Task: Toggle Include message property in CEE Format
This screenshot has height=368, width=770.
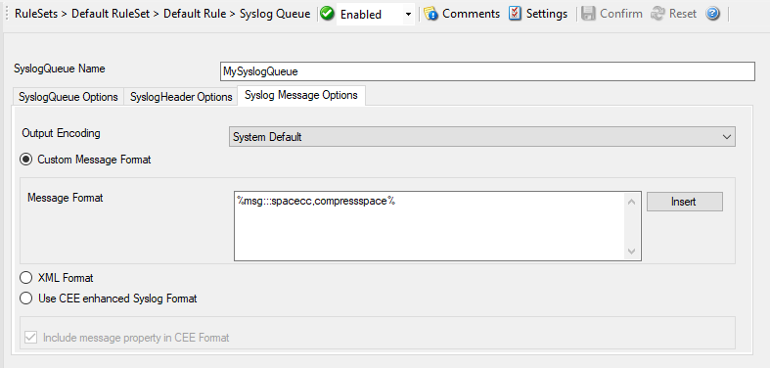Action: 31,338
